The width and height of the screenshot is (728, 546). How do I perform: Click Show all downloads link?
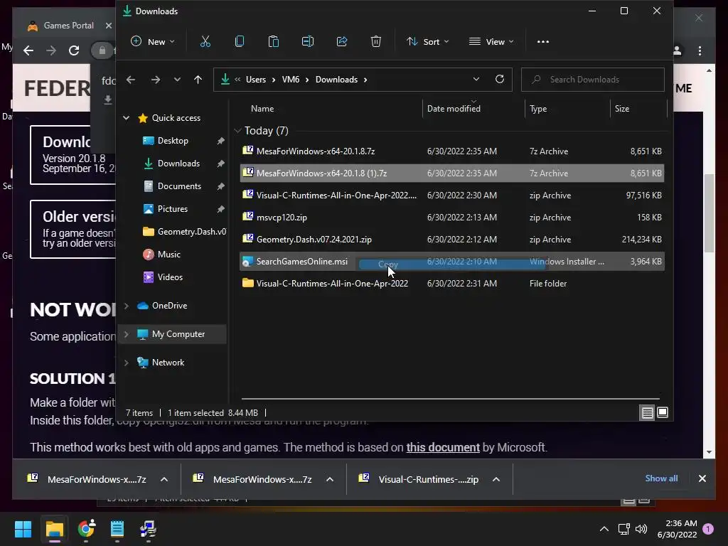(661, 478)
